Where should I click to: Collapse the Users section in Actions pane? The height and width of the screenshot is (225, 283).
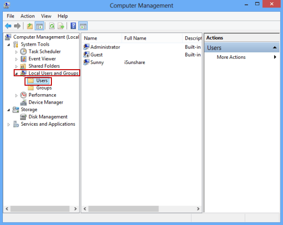275,48
